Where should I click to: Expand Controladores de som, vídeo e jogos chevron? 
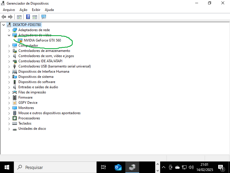9,56
